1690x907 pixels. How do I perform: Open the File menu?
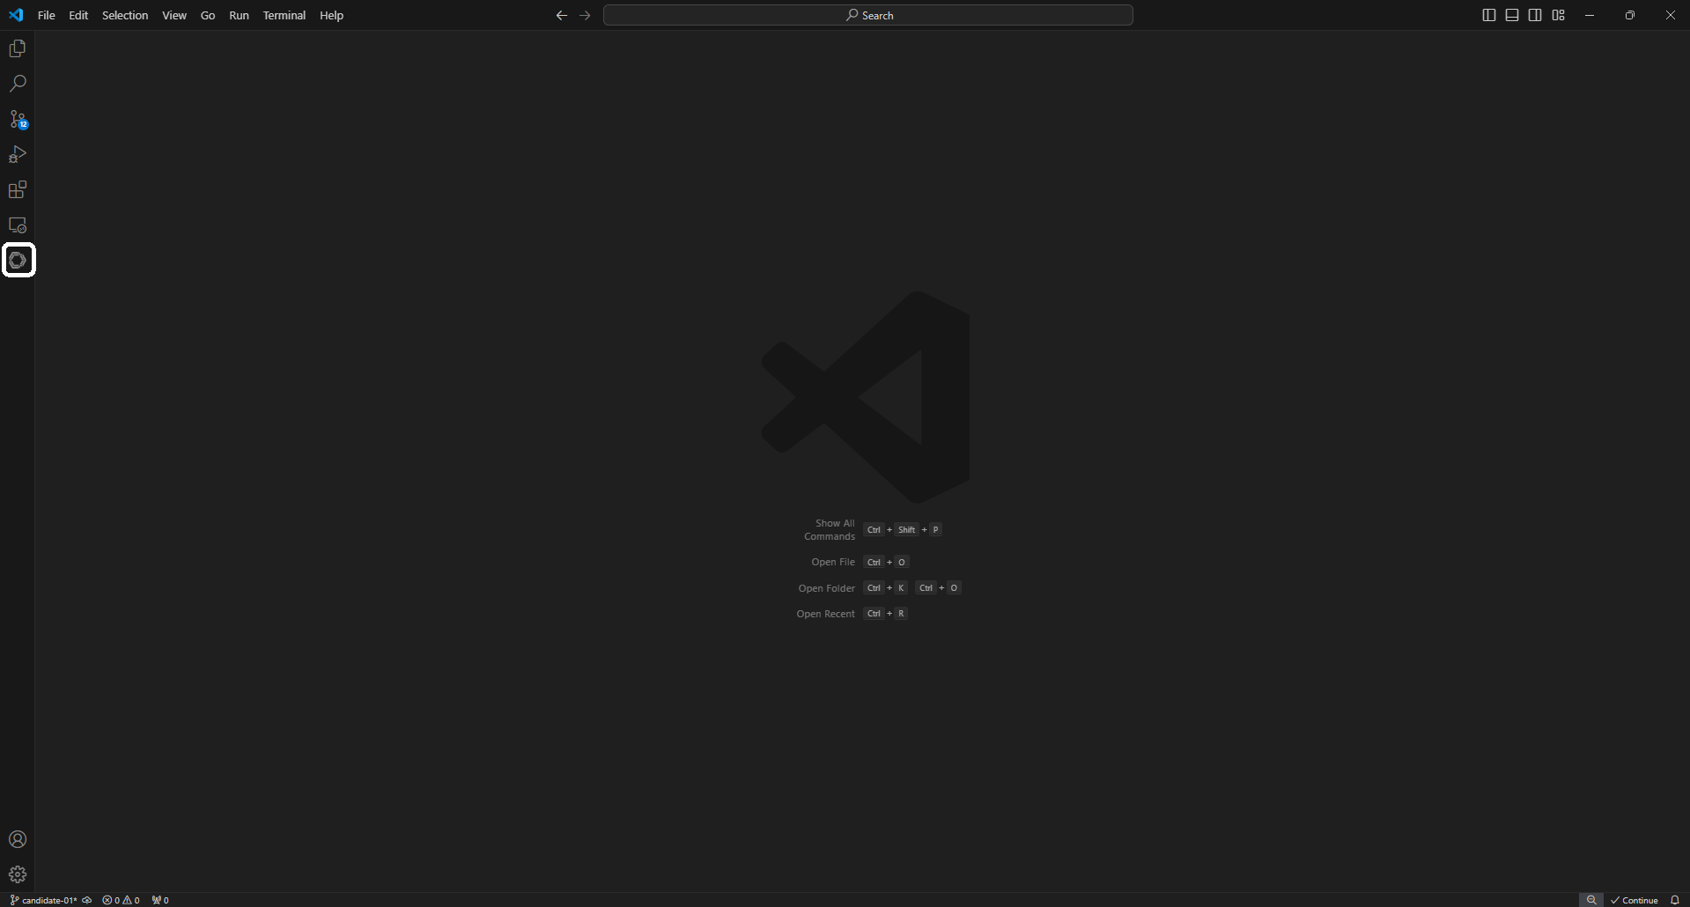47,15
